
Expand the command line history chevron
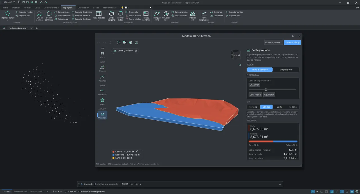point(280,184)
